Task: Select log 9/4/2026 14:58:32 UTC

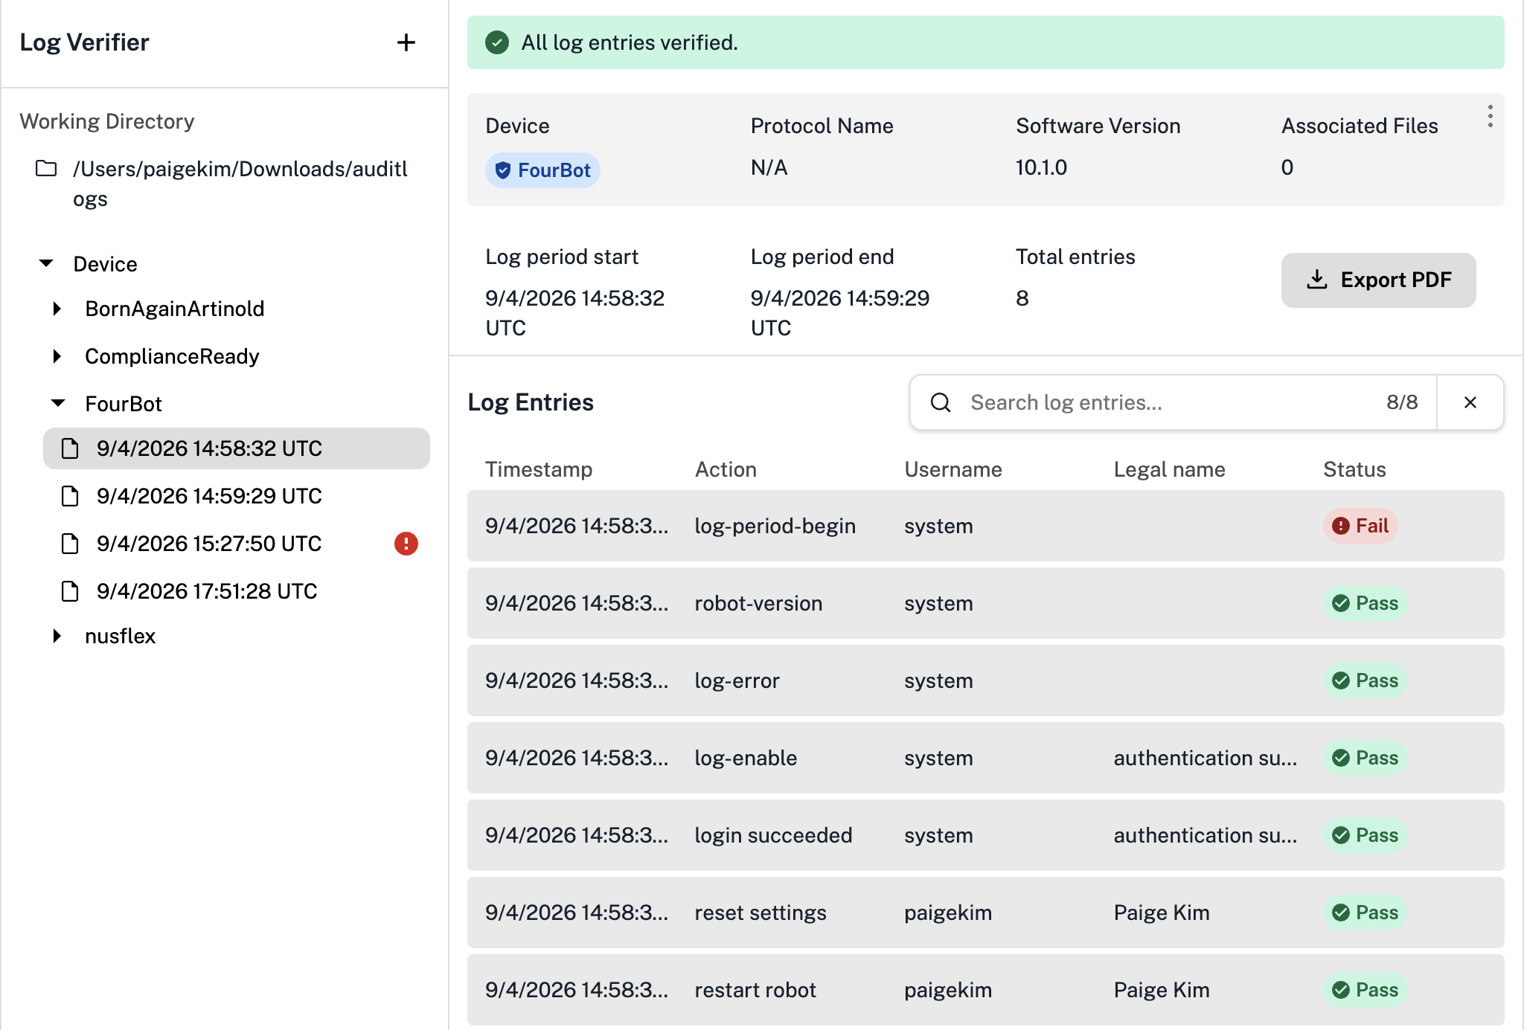Action: coord(237,448)
